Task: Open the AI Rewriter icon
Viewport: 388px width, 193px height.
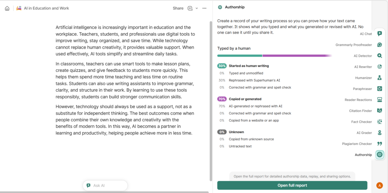Action: pyautogui.click(x=379, y=67)
